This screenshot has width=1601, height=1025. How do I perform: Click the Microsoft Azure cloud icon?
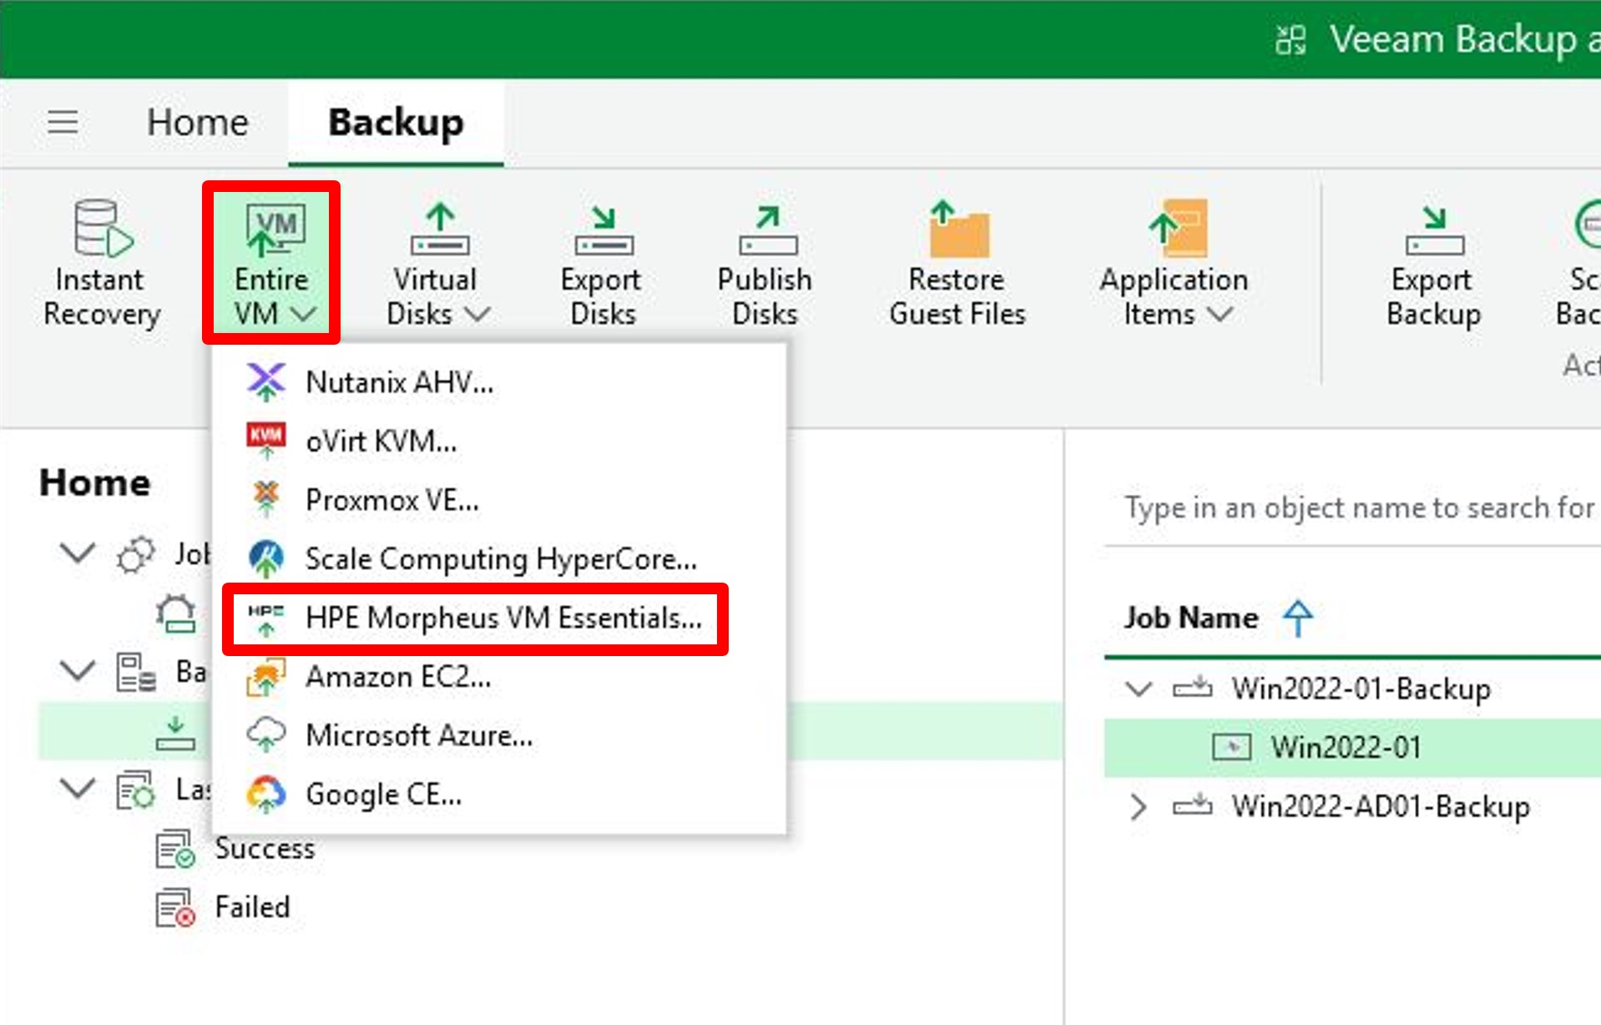(x=266, y=735)
